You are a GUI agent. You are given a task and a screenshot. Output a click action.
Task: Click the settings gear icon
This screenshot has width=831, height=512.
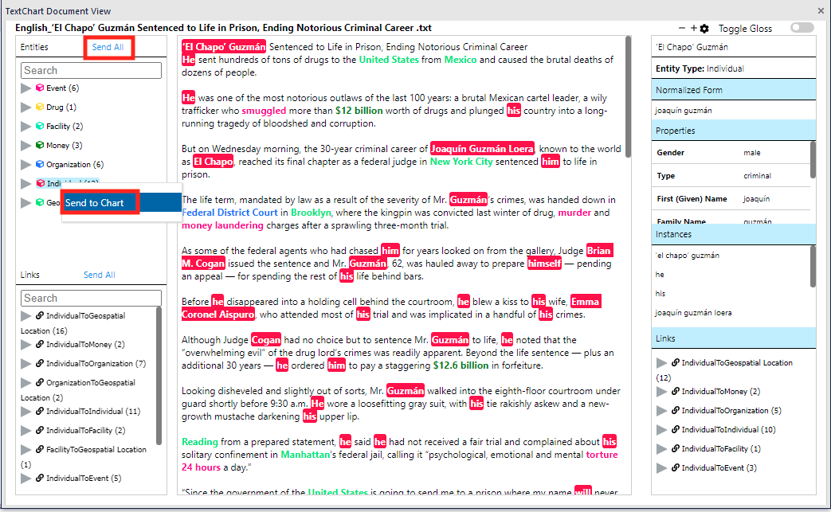(x=704, y=29)
